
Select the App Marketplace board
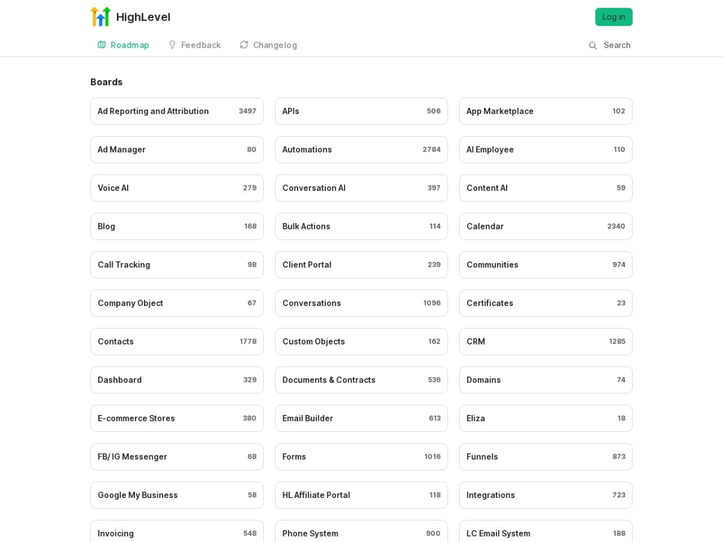546,111
